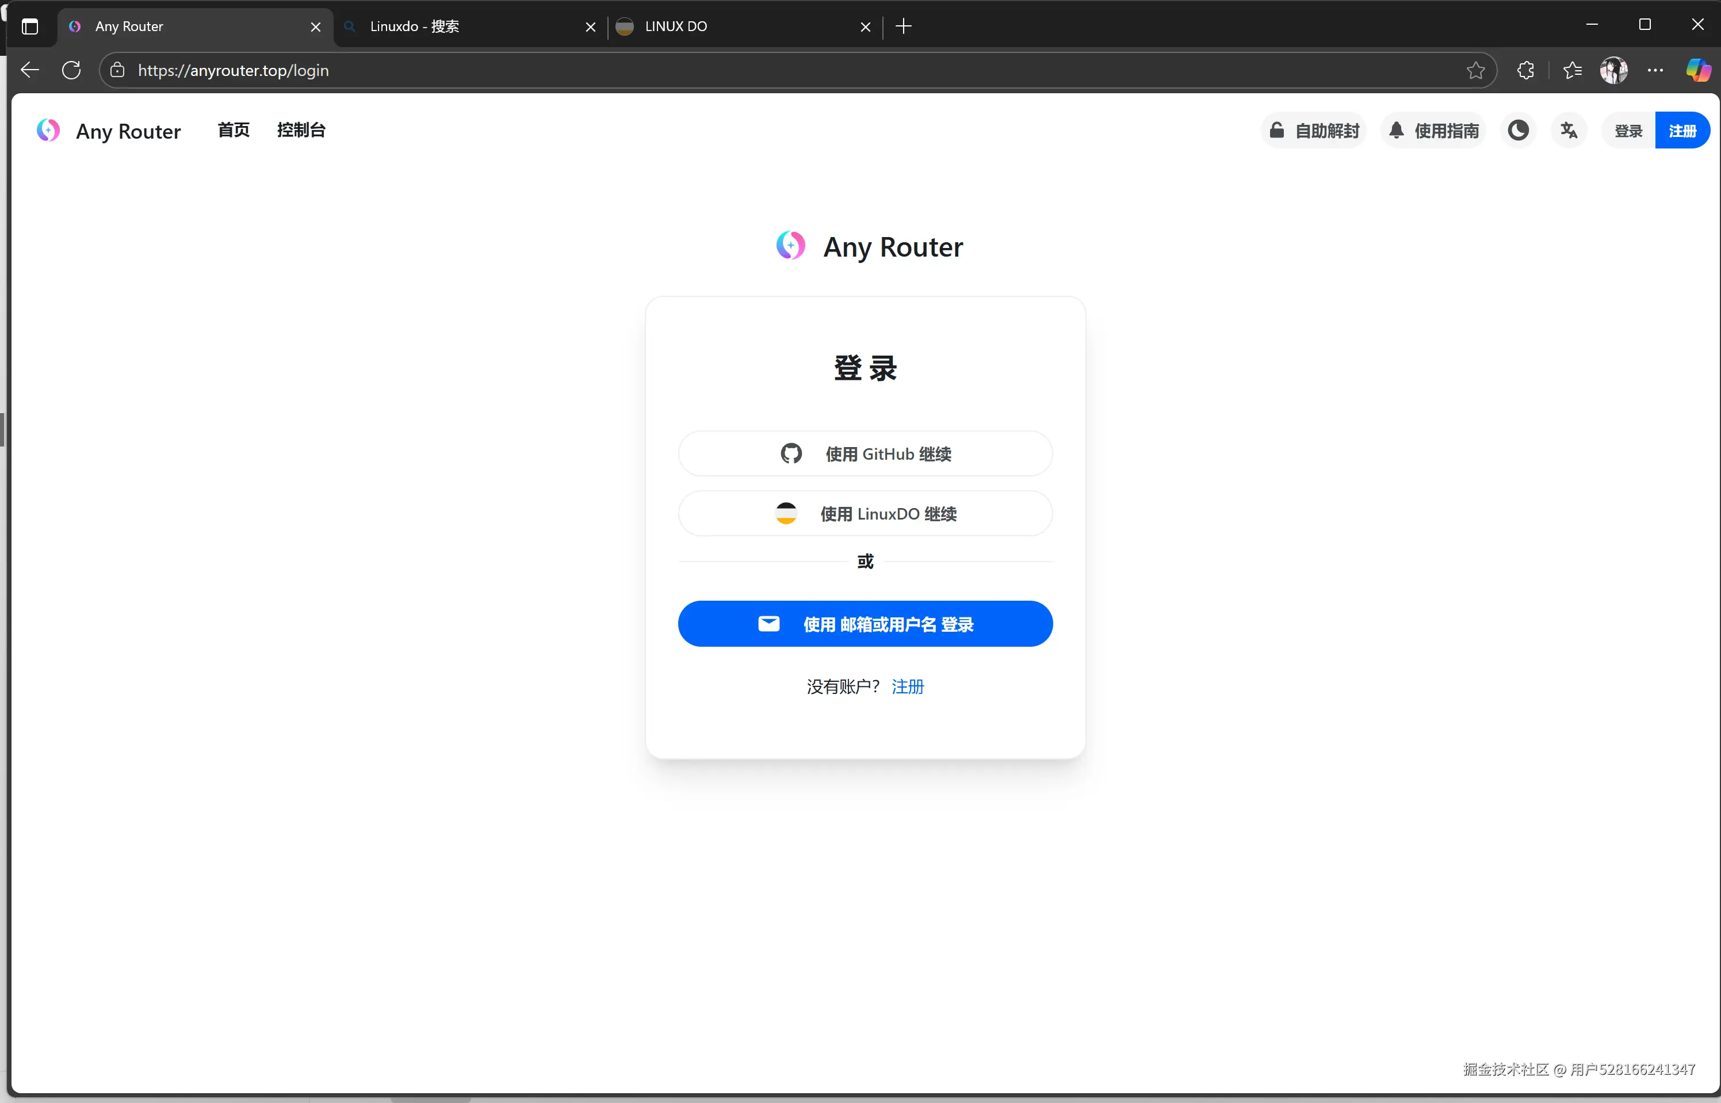Screen dimensions: 1721x1103
Task: Click the 自助解封 button
Action: click(x=1314, y=131)
